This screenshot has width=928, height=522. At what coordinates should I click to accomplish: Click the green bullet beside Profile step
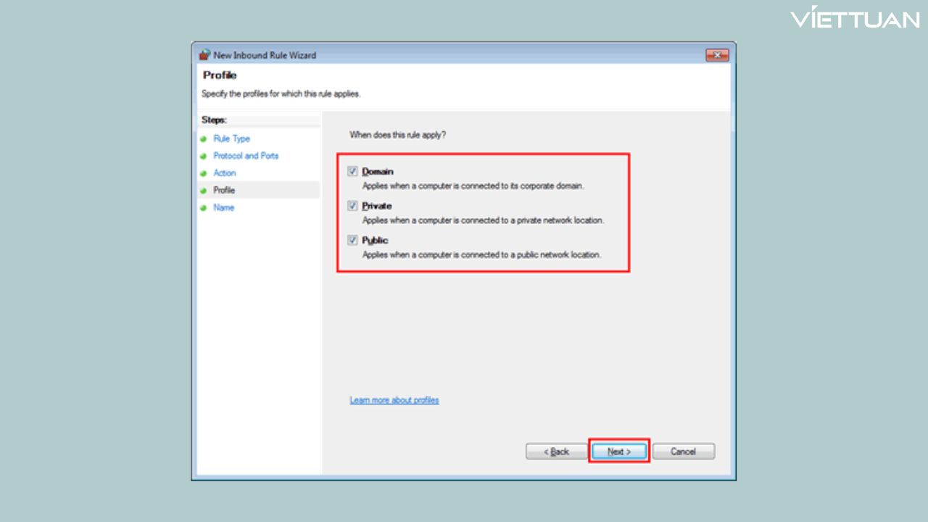pyautogui.click(x=204, y=191)
